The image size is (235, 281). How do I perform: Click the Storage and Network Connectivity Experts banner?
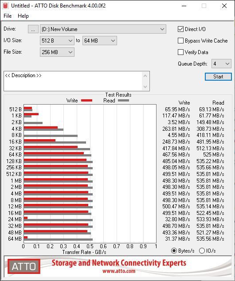(x=119, y=263)
